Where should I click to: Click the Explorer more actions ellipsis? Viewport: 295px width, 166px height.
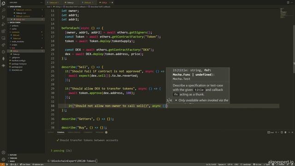[41, 2]
